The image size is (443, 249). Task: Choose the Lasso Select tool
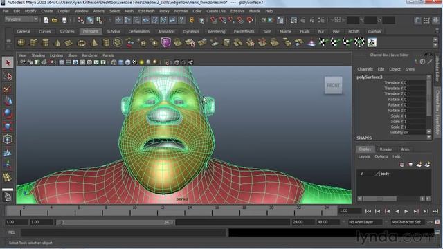(x=8, y=75)
